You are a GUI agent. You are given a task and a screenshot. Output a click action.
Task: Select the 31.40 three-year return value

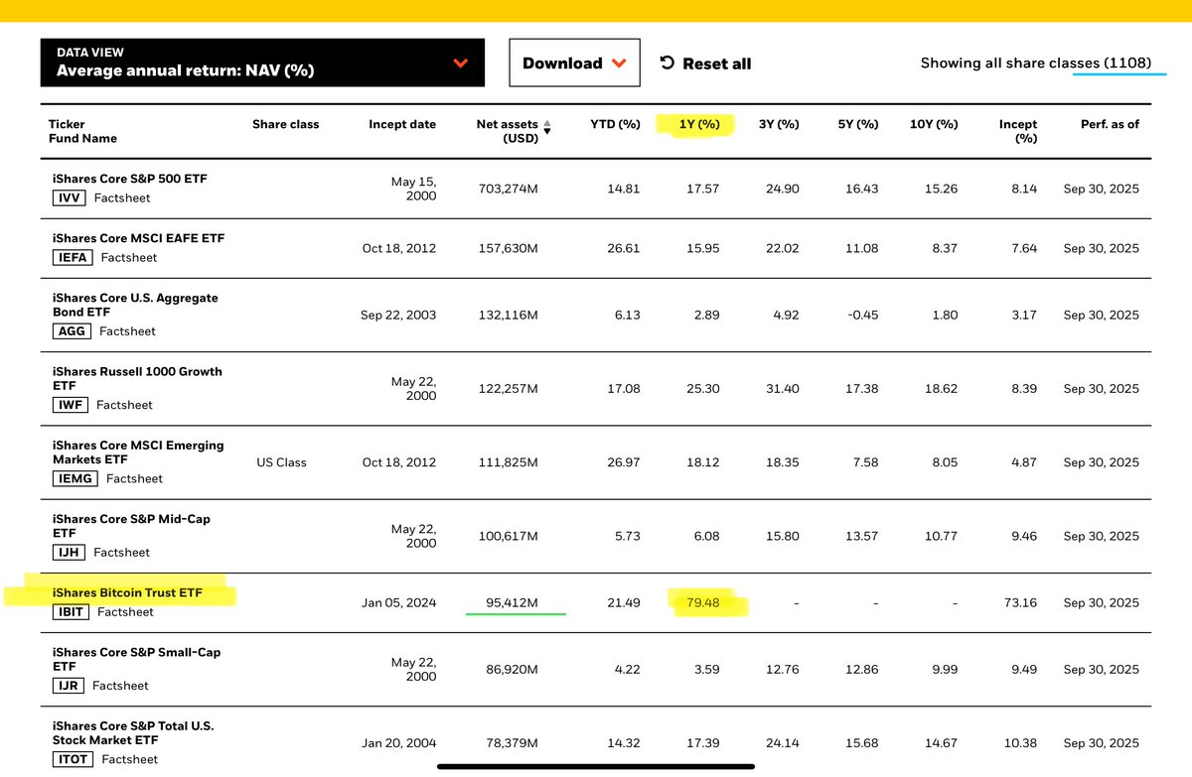coord(783,388)
